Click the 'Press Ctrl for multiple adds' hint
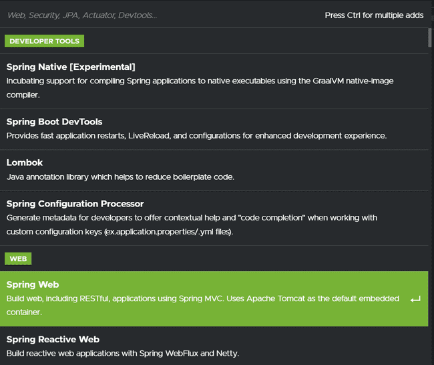Screen dimensions: 434x365 pos(374,15)
